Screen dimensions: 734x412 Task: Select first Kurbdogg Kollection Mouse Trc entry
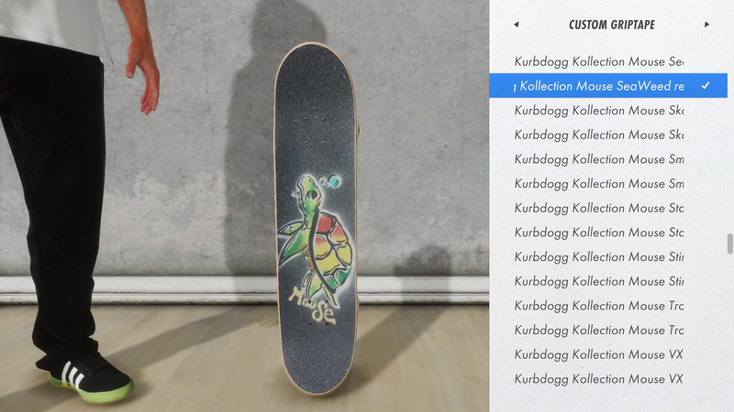(608, 306)
